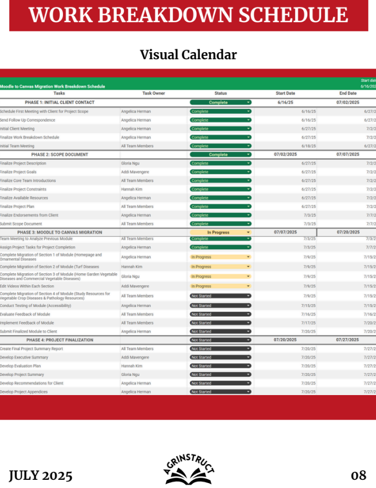Viewport: 376px width, 488px height.
Task: Click Complete Migration of Section 4 task
Action: pyautogui.click(x=55, y=296)
